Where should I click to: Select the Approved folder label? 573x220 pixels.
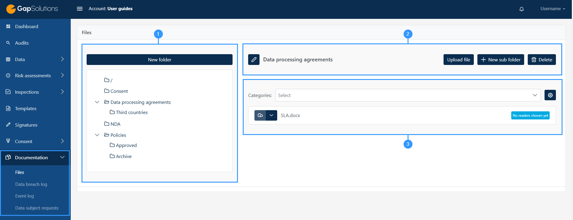[126, 145]
